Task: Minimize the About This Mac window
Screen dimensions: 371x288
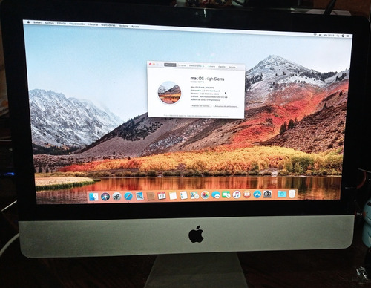Action: (x=154, y=65)
